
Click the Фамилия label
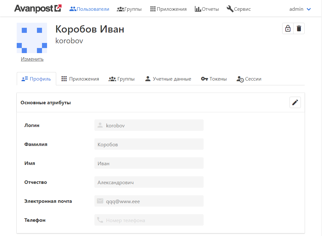pos(36,144)
